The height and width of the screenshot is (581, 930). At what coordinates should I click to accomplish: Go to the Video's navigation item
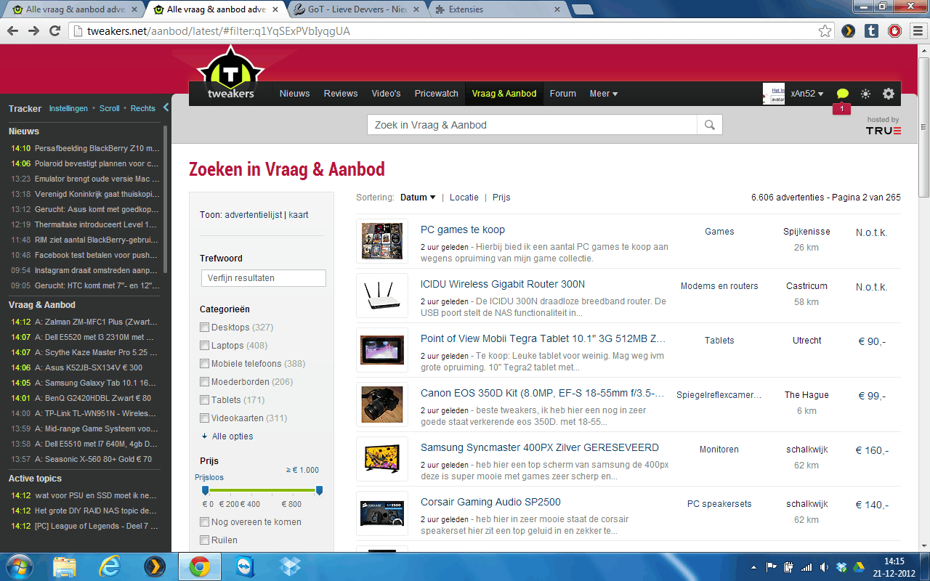386,94
